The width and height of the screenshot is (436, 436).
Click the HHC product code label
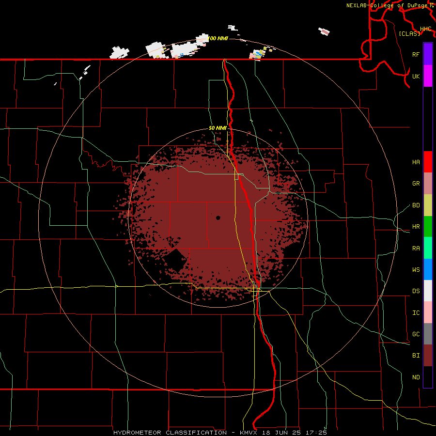pyautogui.click(x=426, y=29)
